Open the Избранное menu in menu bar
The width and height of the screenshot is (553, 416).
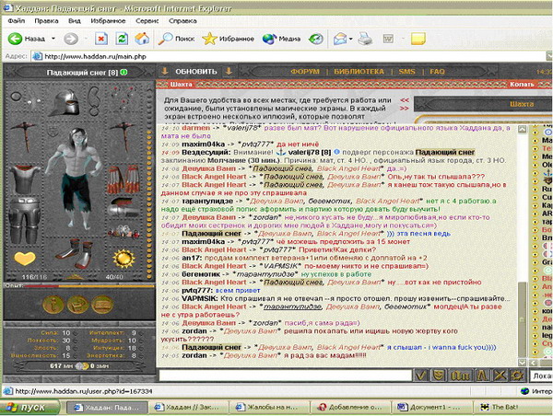[x=108, y=21]
